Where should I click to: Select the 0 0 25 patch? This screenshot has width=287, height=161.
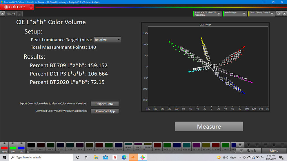pyautogui.click(x=177, y=147)
